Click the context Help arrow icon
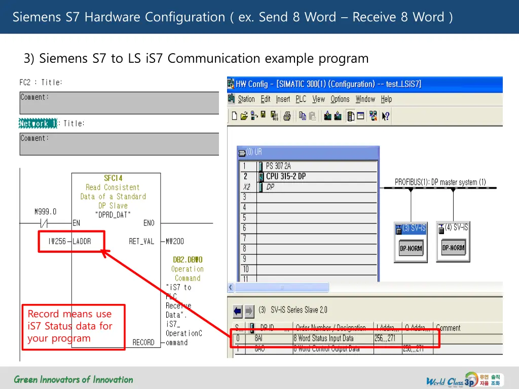 (386, 116)
